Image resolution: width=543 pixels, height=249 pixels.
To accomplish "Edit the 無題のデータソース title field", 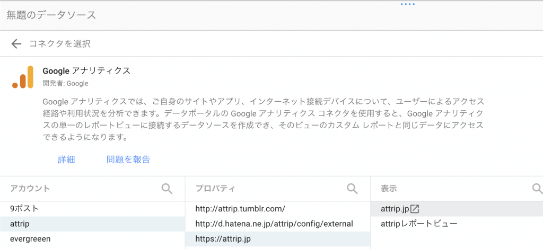I will pos(51,15).
